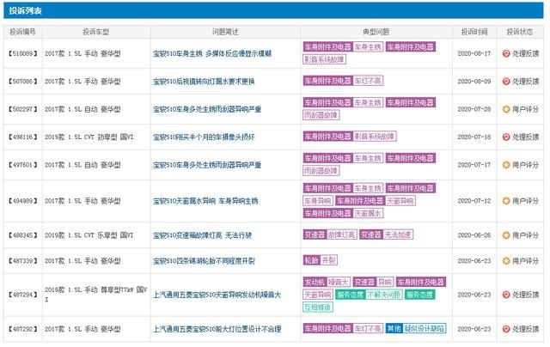Open the 雨刮器异响严重 complaint in row 502297
Screen dimensions: 550x347
[207, 109]
